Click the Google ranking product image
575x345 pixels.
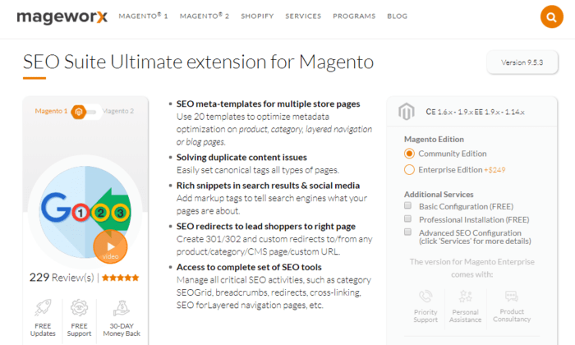coord(85,212)
